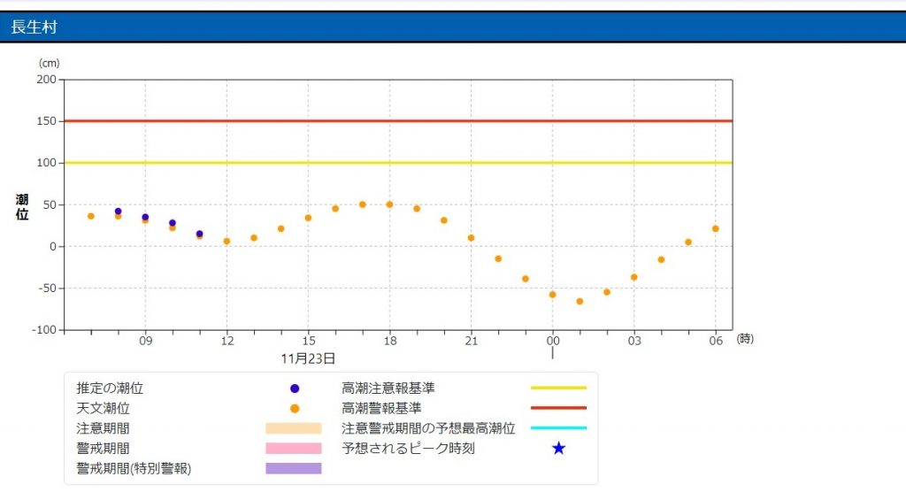Click the orange tide point at 14 o'clock
The width and height of the screenshot is (906, 500).
click(x=280, y=229)
